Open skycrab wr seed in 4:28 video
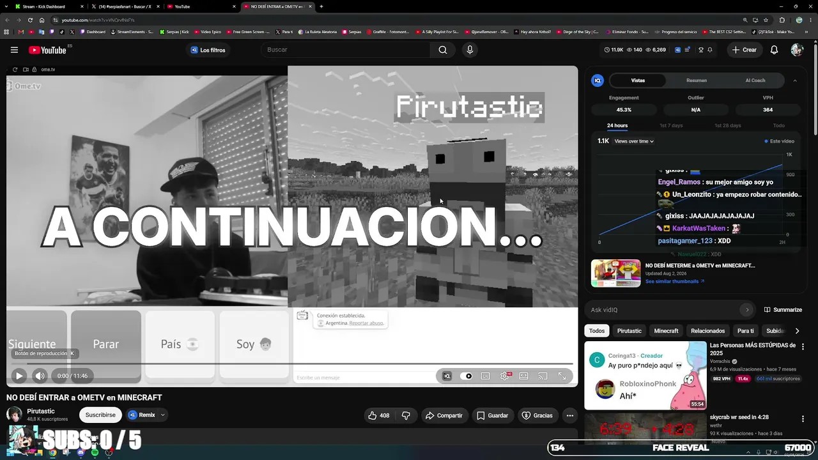Viewport: 818px width, 460px height. (739, 417)
